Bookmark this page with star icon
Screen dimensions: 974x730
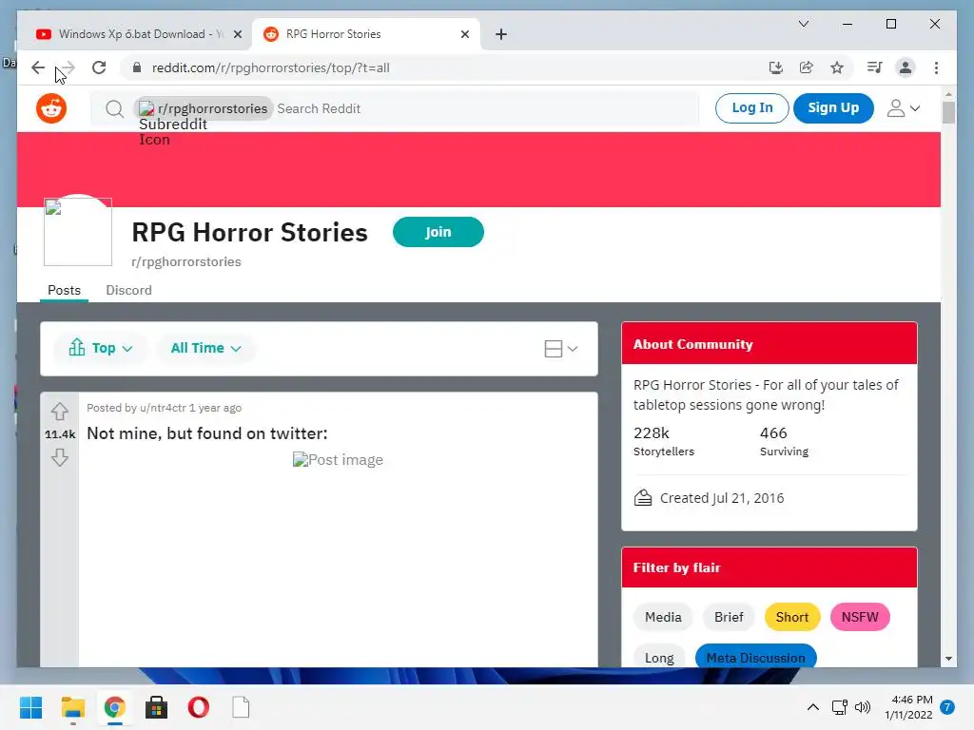point(837,67)
